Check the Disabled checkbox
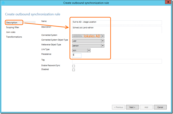Screen dimensions: 173x114 pyautogui.click(x=74, y=70)
